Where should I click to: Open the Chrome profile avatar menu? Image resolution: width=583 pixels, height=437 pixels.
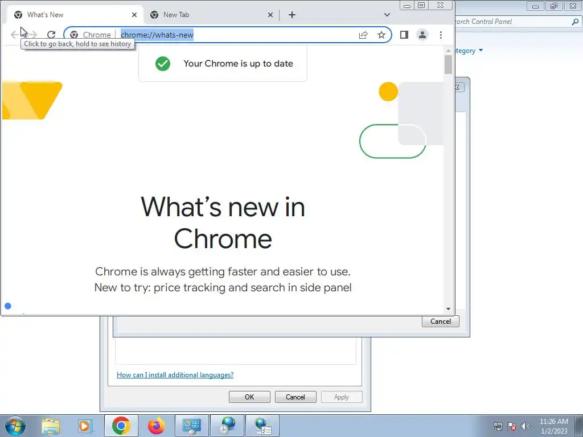[422, 35]
